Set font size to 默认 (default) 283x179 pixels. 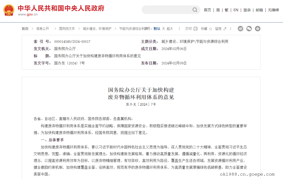[x=157, y=29]
